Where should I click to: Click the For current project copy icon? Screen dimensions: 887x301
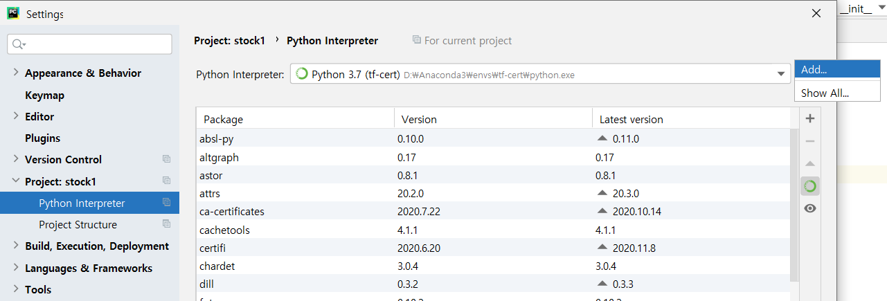pyautogui.click(x=416, y=40)
